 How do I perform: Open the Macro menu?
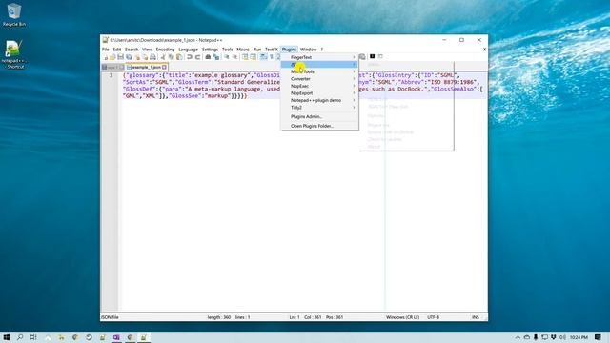tap(243, 50)
